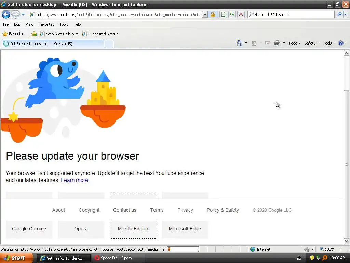Click the Google Chrome button
Image resolution: width=350 pixels, height=263 pixels.
[29, 229]
